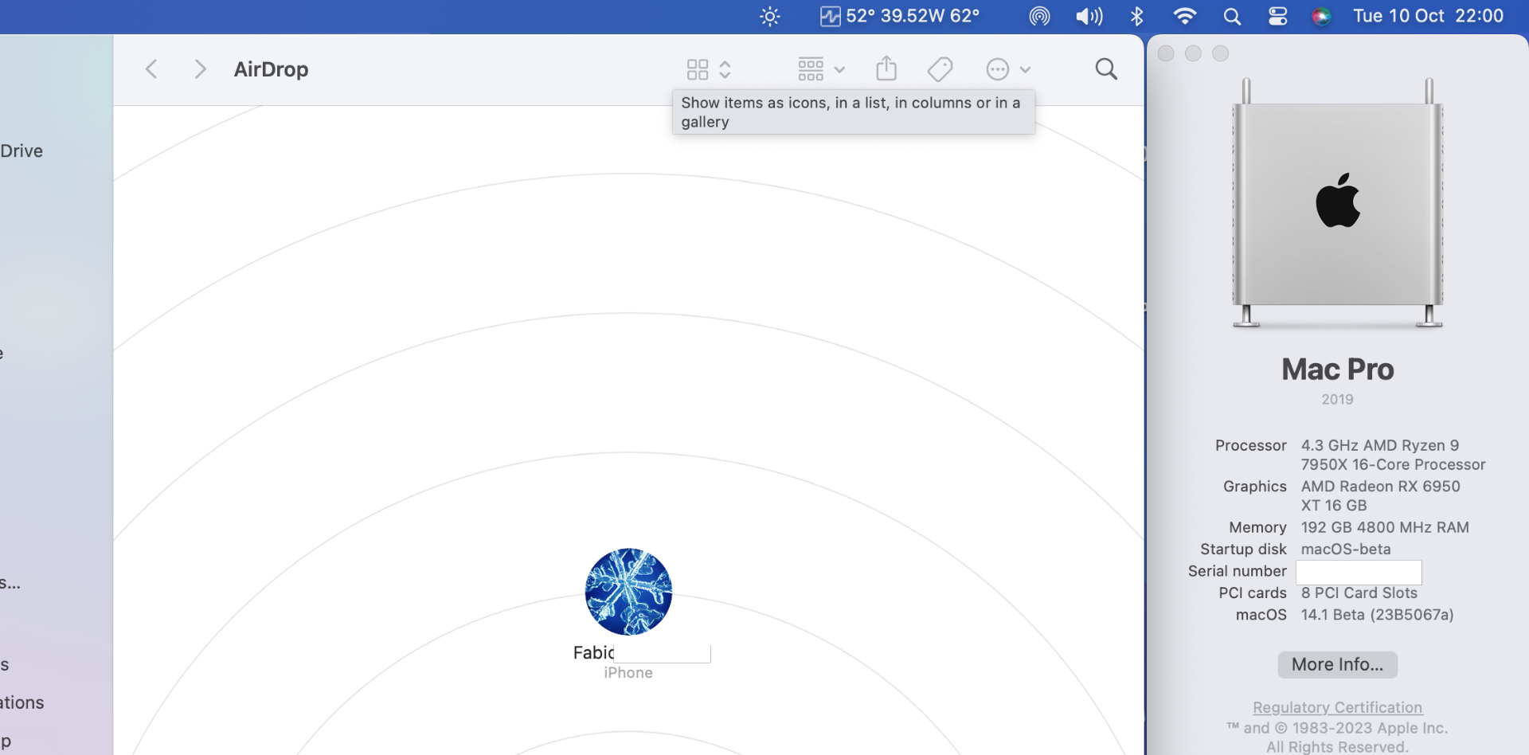Click the iPhone device label

click(628, 673)
